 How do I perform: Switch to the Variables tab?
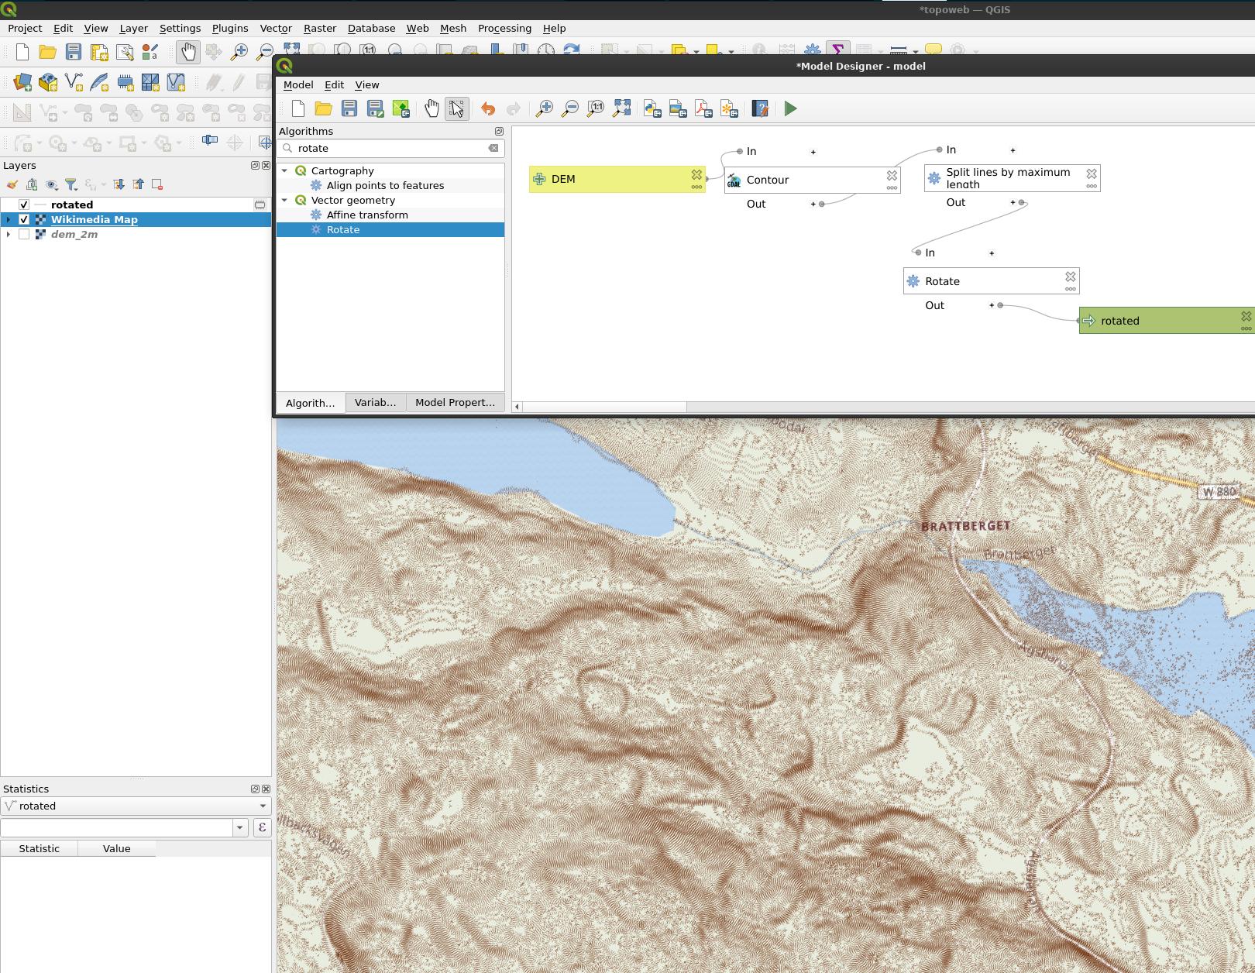pos(375,402)
